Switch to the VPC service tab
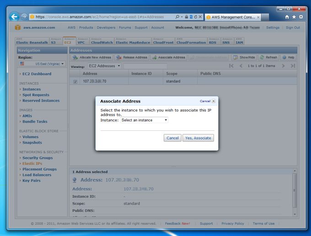 (83, 41)
